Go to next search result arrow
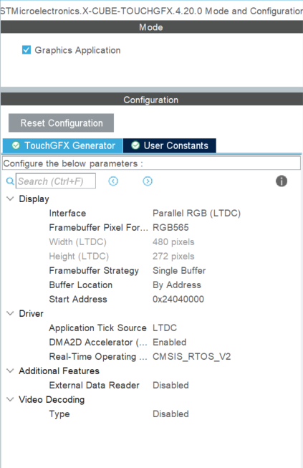 (x=148, y=181)
